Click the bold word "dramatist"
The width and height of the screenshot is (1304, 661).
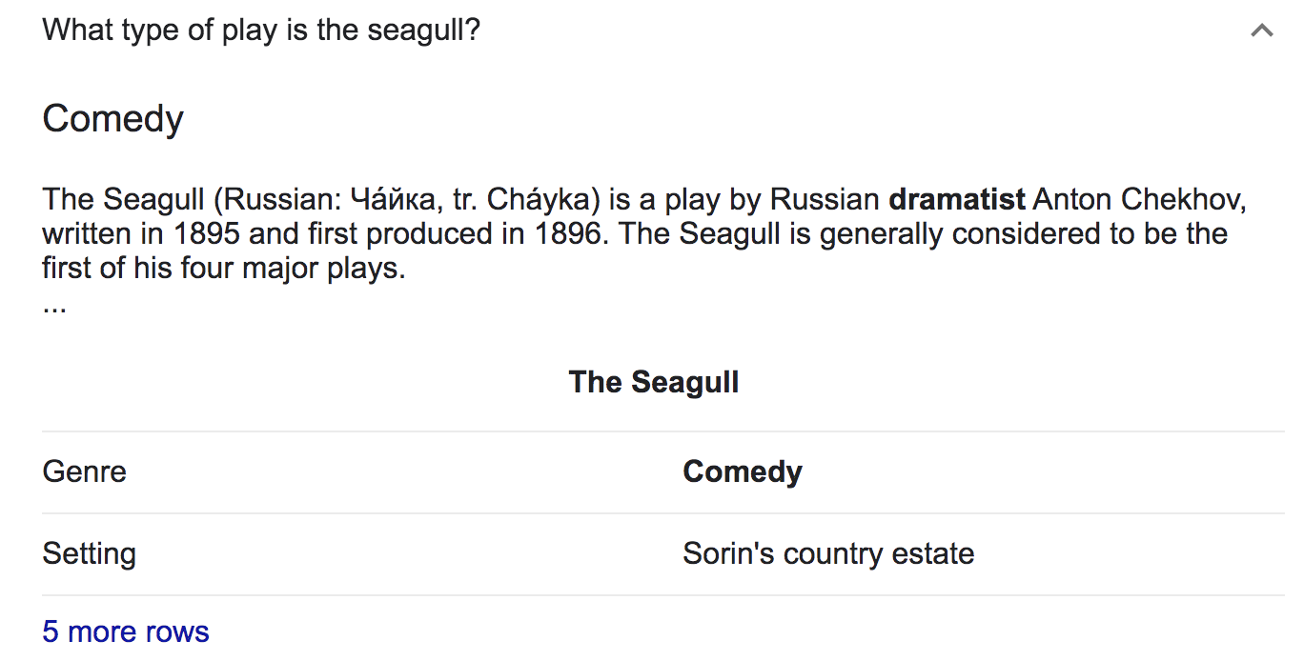(x=957, y=200)
